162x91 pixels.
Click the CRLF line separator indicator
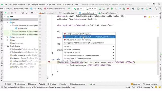coord(133,87)
